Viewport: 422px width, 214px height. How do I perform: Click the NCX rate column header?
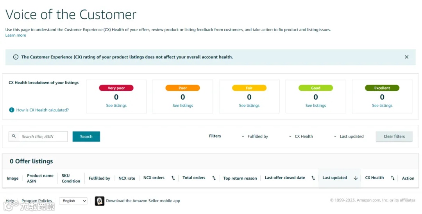(127, 178)
